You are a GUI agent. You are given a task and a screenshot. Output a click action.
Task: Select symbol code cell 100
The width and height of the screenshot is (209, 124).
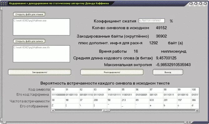coord(195,90)
